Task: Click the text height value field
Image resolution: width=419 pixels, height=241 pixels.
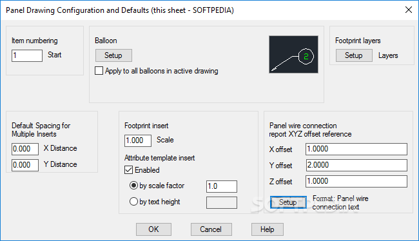Action: pos(222,202)
